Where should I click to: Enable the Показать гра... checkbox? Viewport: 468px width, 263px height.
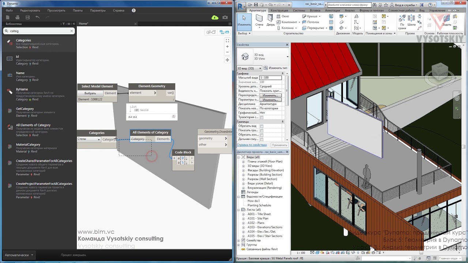(261, 130)
